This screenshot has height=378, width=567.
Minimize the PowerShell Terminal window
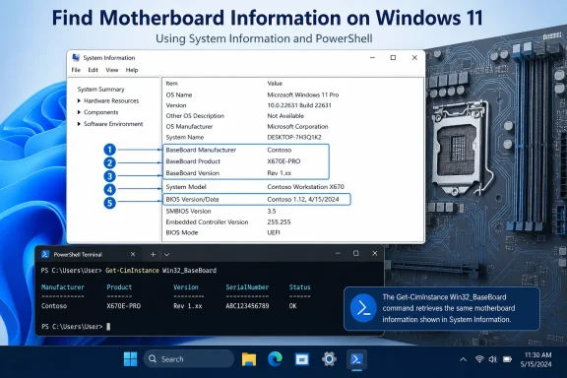338,254
